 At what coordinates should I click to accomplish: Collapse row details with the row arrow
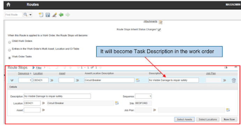12,80
